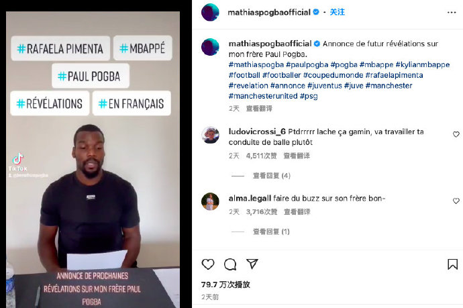Open the alma.legall profile avatar
This screenshot has width=463, height=308.
point(210,201)
